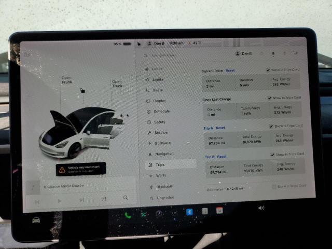Screen dimensions: 332x249
Task: Open the Bluetooth settings menu
Action: pos(161,187)
